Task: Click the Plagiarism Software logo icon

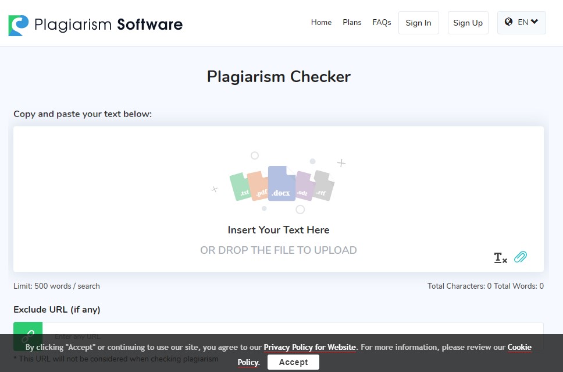Action: 18,25
